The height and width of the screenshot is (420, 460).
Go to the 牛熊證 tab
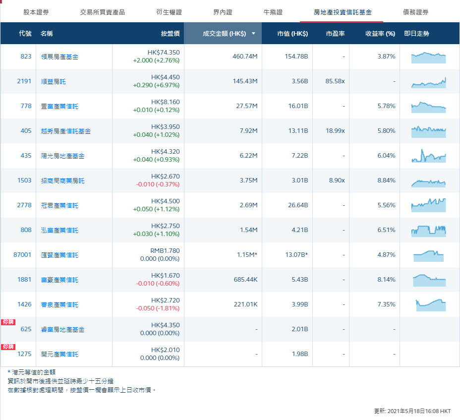[x=273, y=12]
